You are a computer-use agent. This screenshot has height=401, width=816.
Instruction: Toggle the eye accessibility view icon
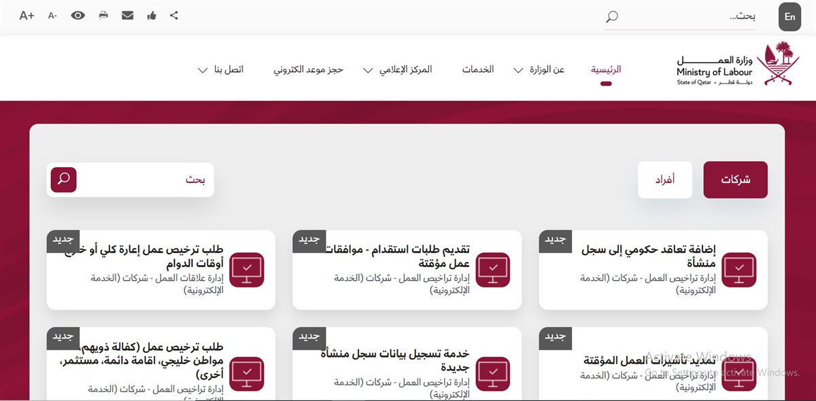(78, 16)
